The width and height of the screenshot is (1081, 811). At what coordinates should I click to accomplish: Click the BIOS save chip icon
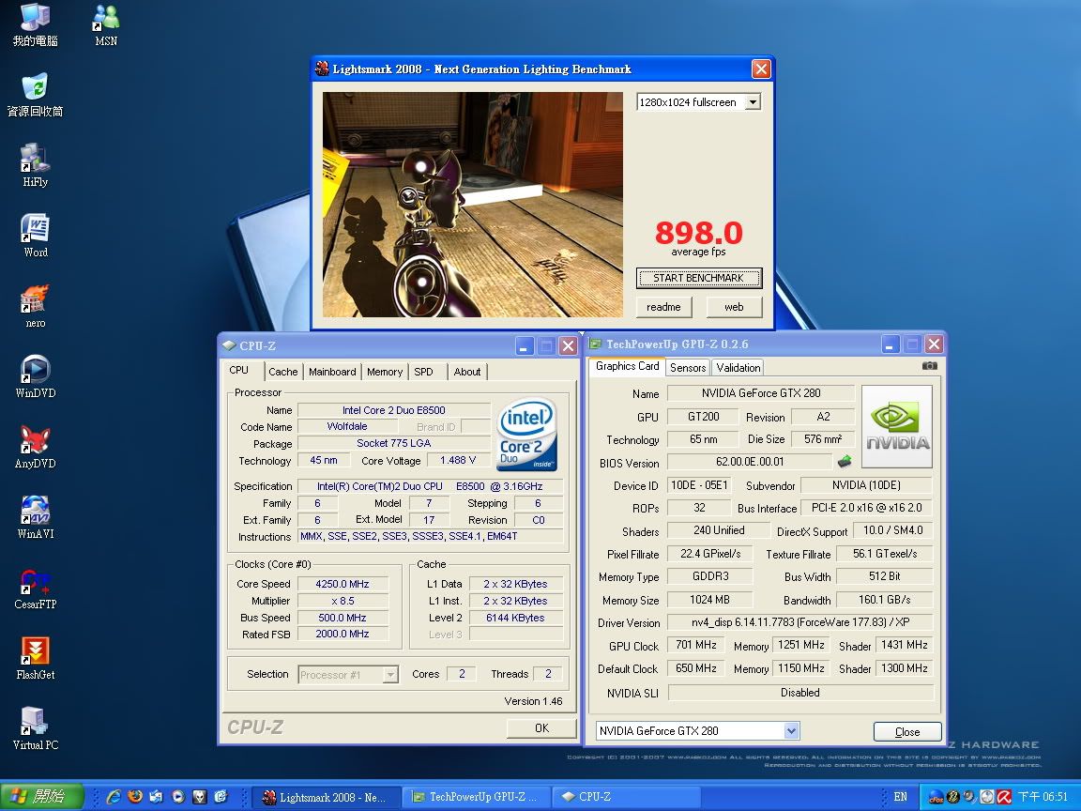[x=845, y=462]
